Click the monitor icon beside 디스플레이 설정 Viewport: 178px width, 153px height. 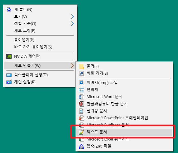(x=9, y=75)
